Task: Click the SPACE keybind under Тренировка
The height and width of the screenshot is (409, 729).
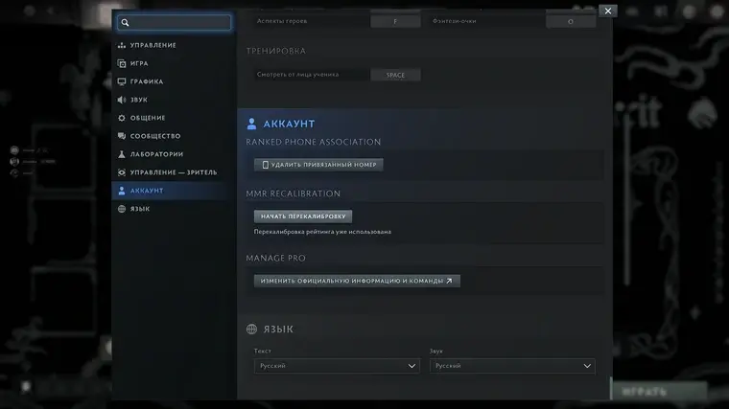Action: [x=395, y=75]
